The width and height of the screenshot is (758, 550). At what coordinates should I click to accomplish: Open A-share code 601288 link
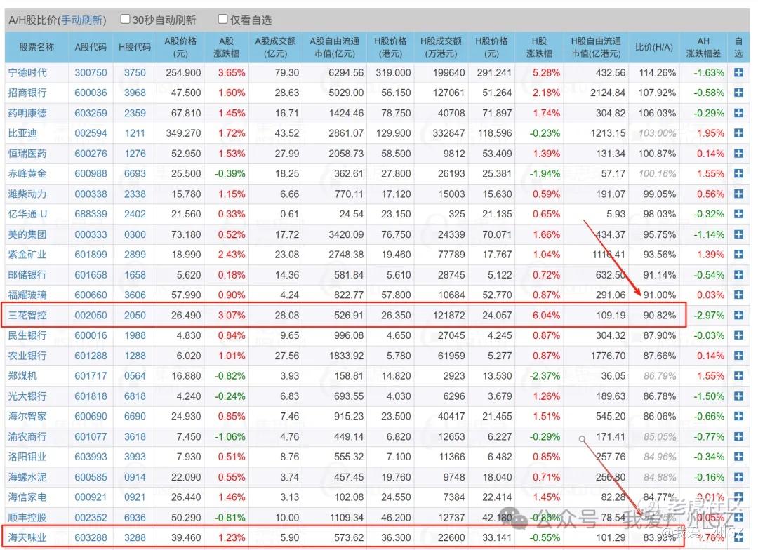[91, 356]
